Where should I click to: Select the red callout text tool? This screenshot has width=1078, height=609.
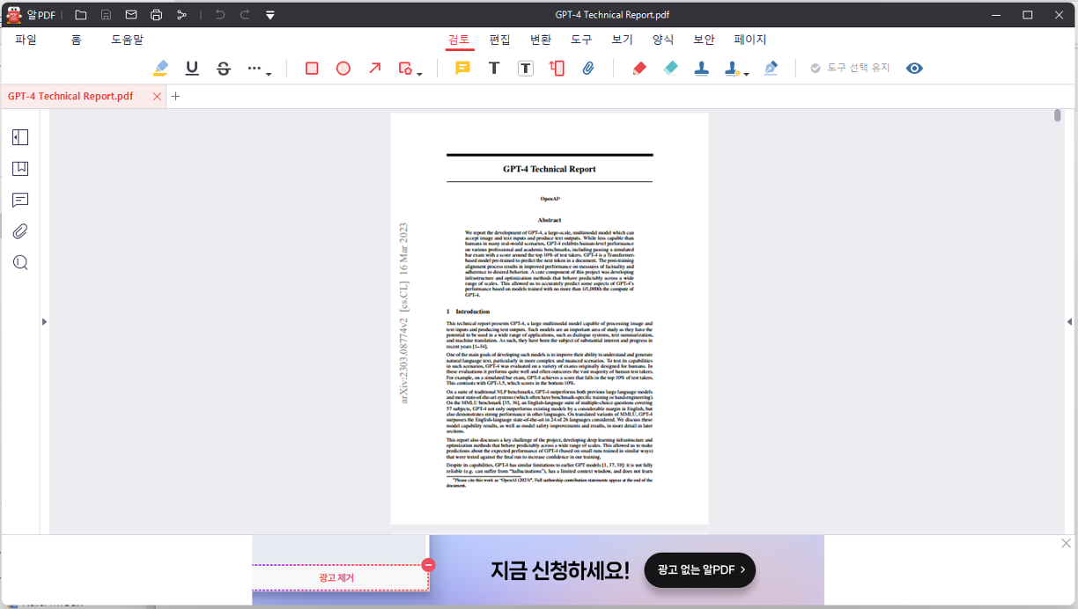557,68
